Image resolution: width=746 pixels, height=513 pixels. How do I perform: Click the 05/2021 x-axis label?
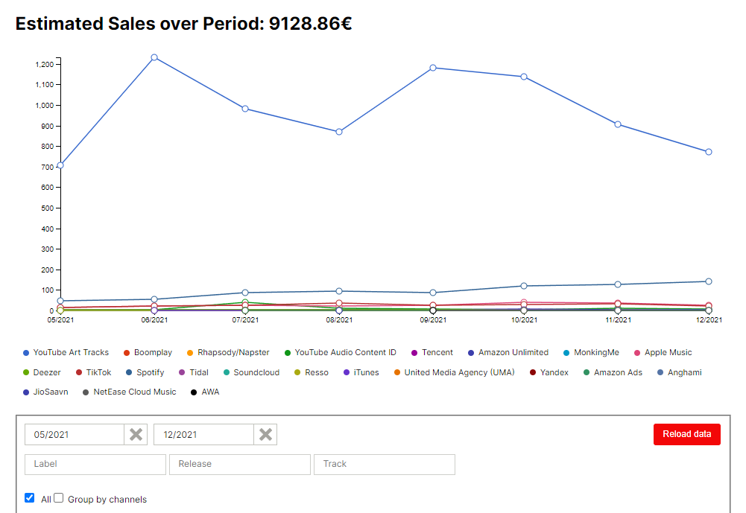click(60, 320)
